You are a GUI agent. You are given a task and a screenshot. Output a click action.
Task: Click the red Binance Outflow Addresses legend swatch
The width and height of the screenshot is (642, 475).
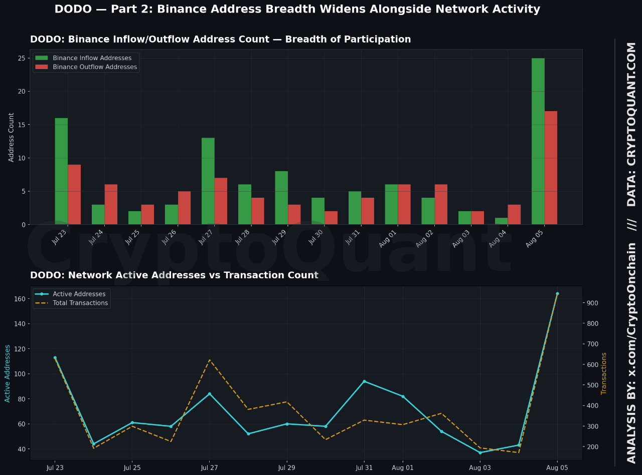(x=42, y=67)
